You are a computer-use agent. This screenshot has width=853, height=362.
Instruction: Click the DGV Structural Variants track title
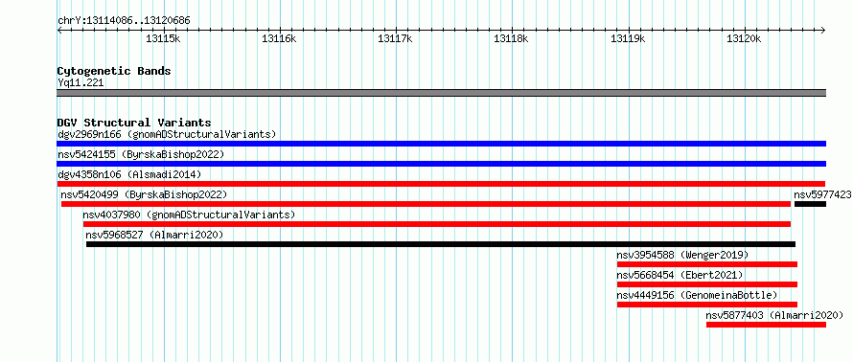[x=134, y=123]
